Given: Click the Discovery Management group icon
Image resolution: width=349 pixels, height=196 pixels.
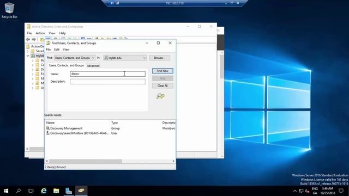Looking at the screenshot, I should tap(47, 128).
